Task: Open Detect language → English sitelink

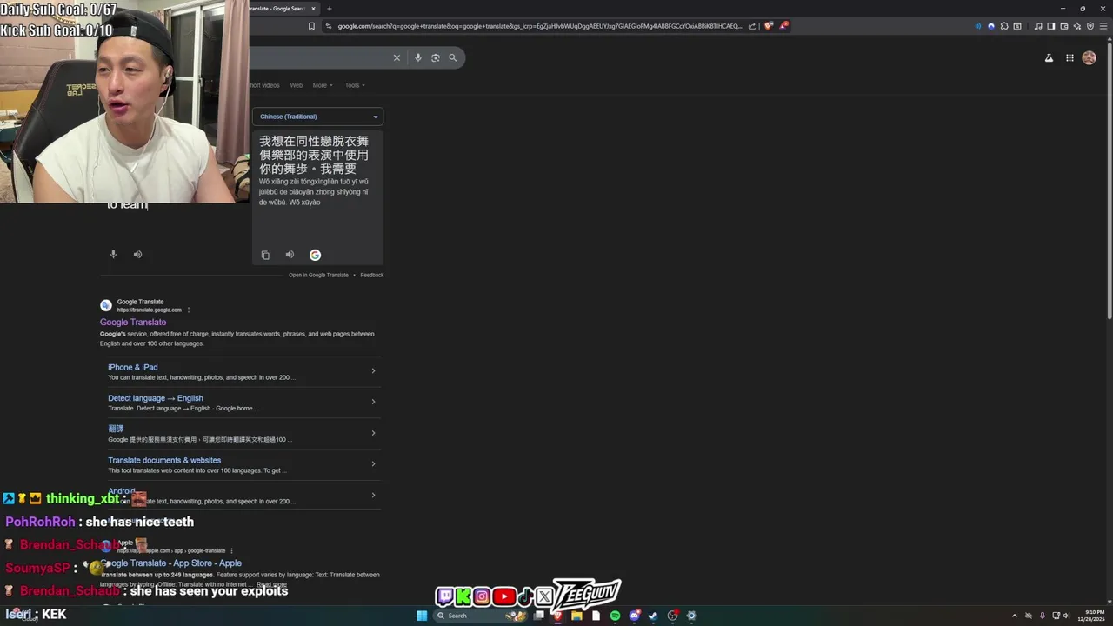Action: coord(156,398)
